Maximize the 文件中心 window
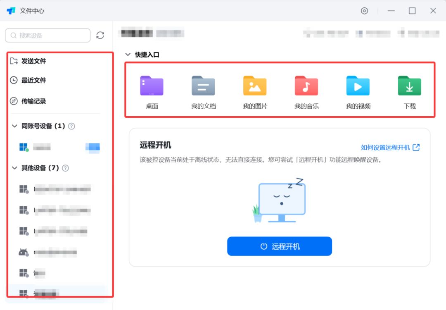The width and height of the screenshot is (446, 310). pyautogui.click(x=412, y=11)
